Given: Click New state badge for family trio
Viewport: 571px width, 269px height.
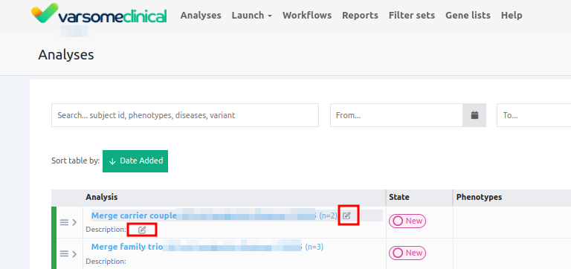Looking at the screenshot, I should tap(407, 253).
